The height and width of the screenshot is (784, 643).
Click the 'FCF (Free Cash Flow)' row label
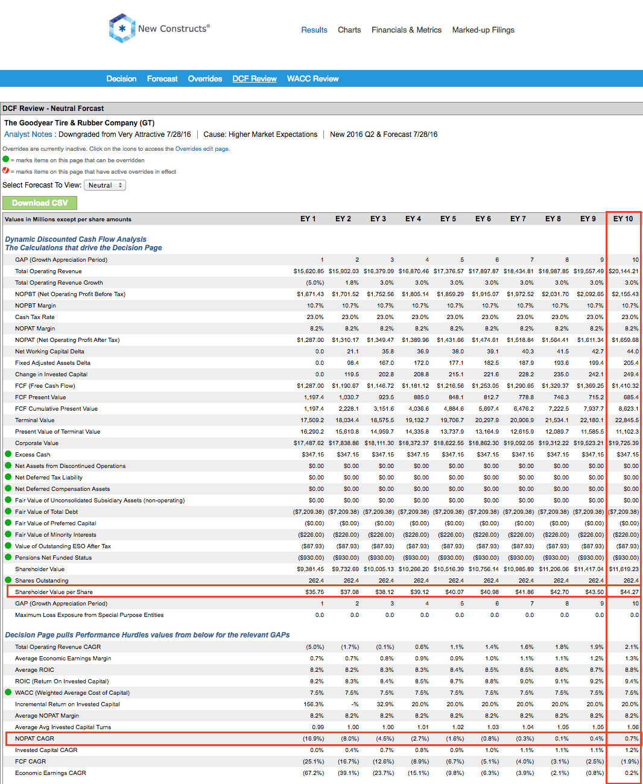tap(45, 386)
